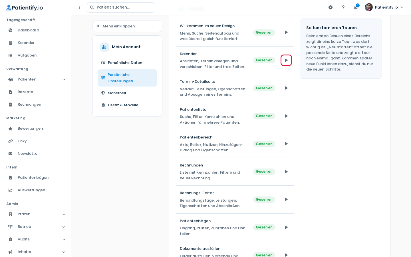Start the Willkommen im neuen Design tour
Image resolution: width=411 pixels, height=257 pixels.
pos(286,33)
